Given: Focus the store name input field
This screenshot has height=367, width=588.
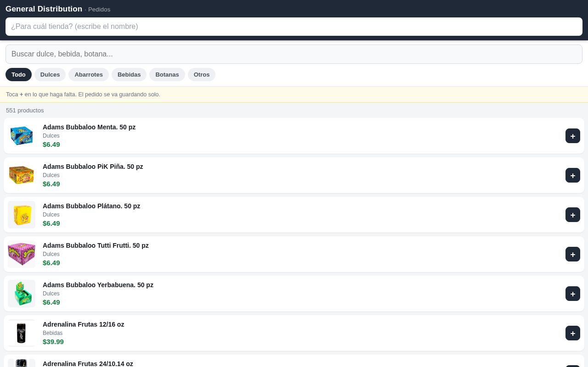Looking at the screenshot, I should click(294, 27).
